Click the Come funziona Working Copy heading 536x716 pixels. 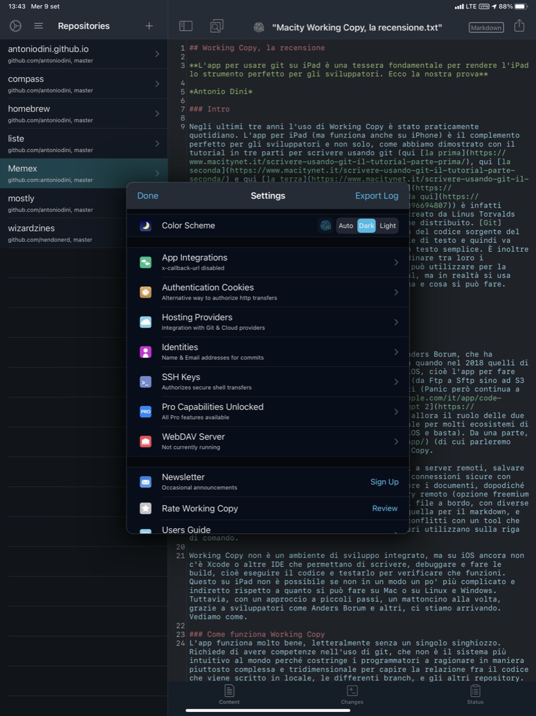pos(257,634)
